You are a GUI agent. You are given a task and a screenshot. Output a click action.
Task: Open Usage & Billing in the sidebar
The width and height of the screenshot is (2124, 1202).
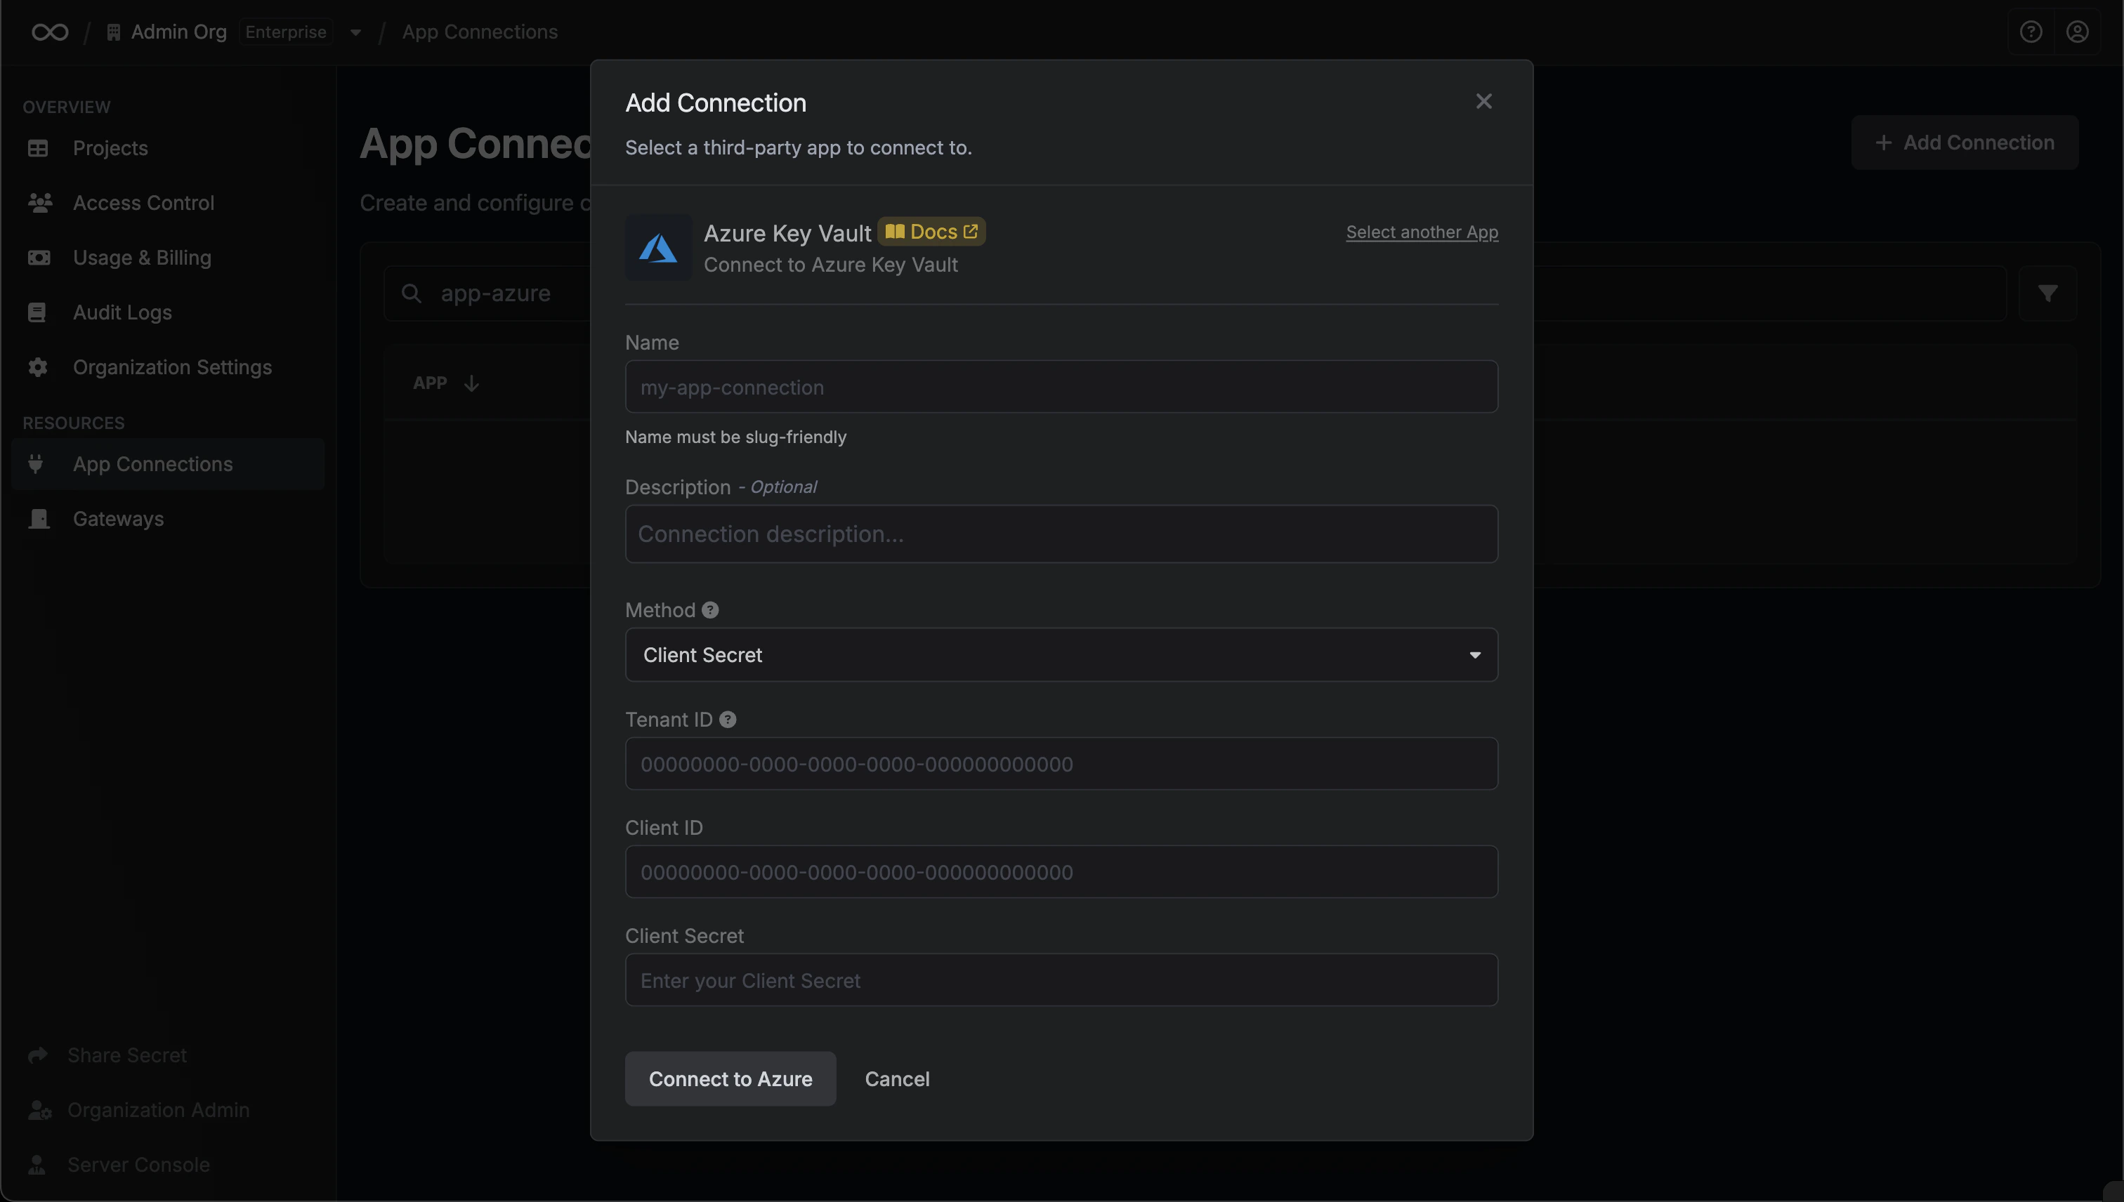[x=168, y=258]
